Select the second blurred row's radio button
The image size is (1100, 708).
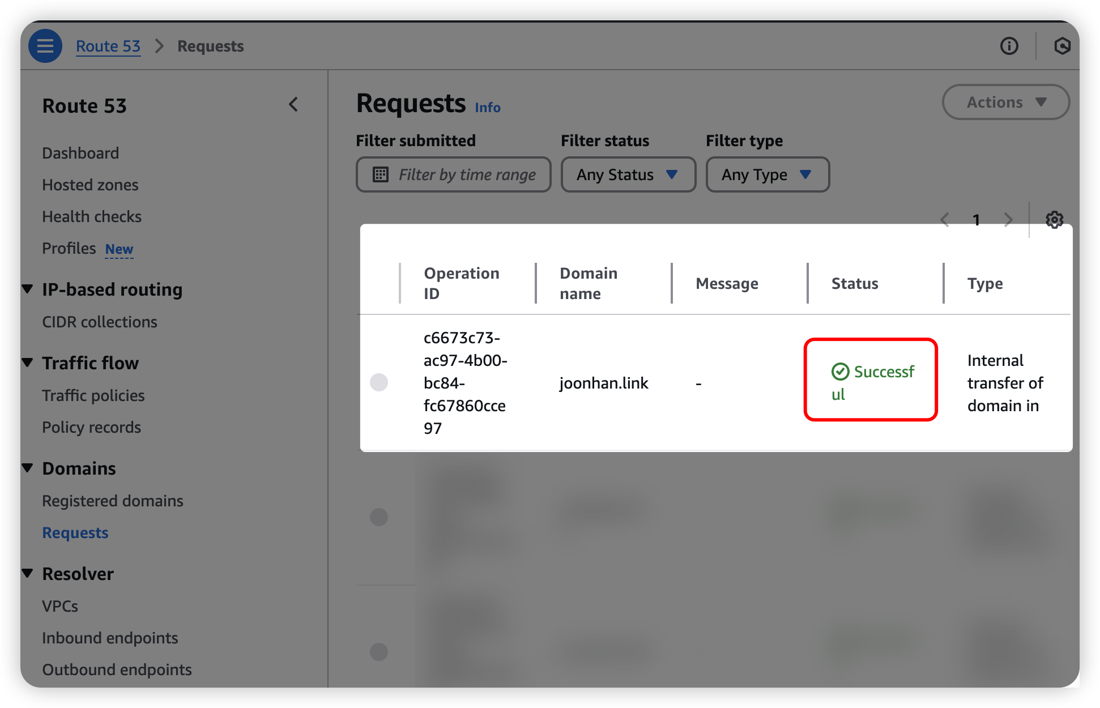(379, 517)
